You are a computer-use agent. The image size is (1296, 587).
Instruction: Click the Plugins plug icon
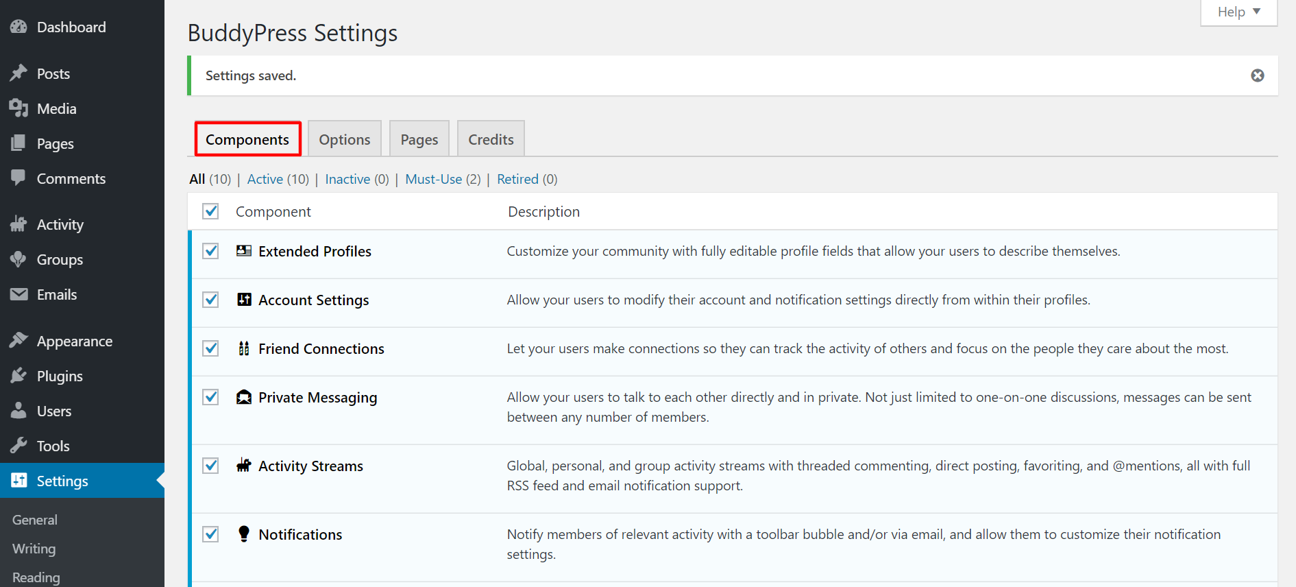pos(19,376)
